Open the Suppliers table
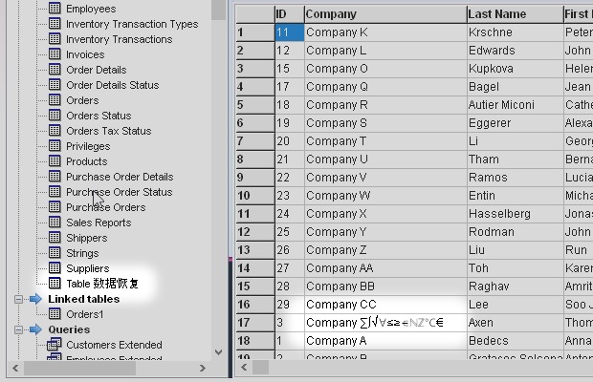The image size is (593, 382). [x=87, y=268]
